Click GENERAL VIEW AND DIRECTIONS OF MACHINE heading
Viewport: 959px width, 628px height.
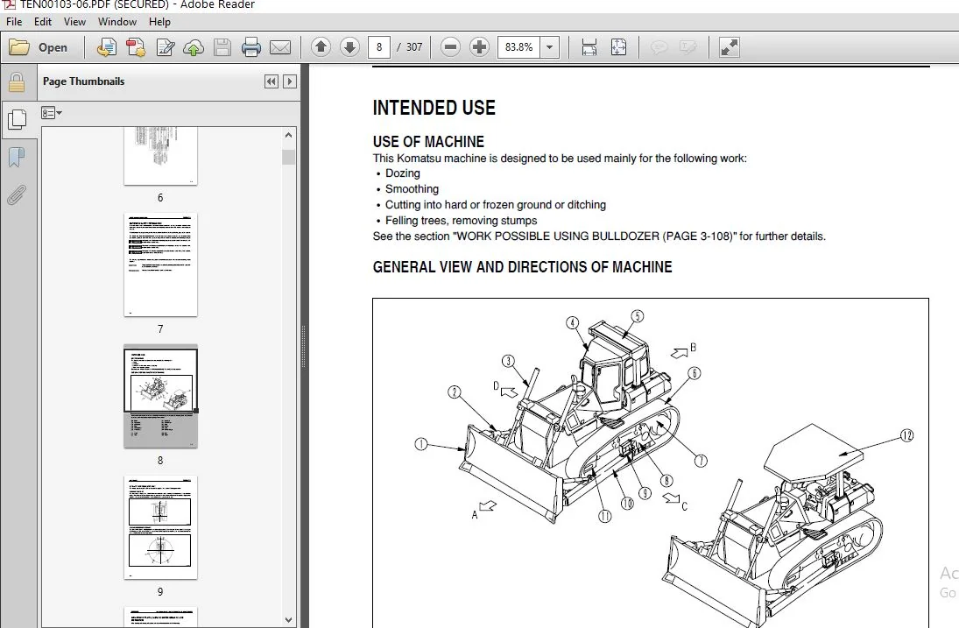pyautogui.click(x=522, y=267)
